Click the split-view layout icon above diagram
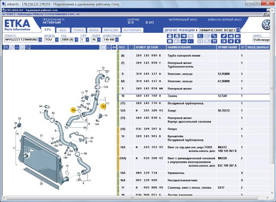This screenshot has width=276, height=202. (109, 47)
